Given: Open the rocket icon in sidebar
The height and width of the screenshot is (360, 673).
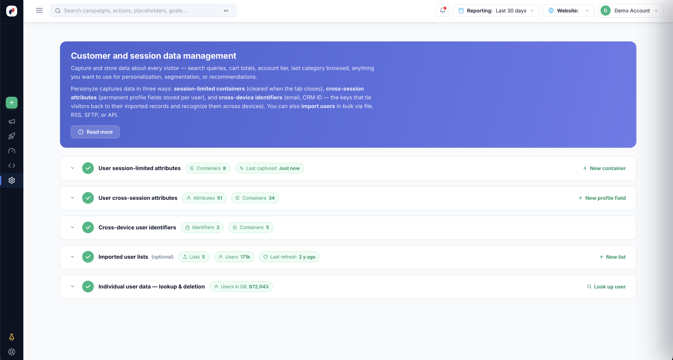Looking at the screenshot, I should coord(12,136).
